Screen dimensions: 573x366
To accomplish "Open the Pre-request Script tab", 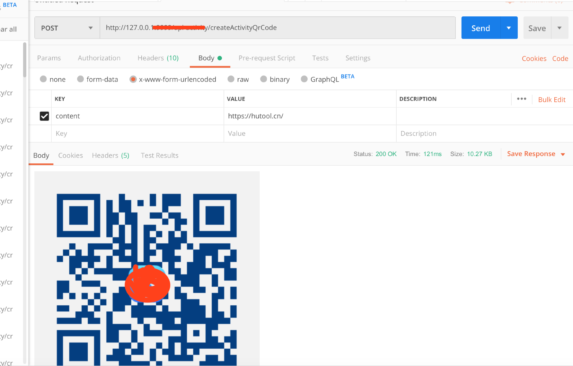I will click(x=267, y=58).
